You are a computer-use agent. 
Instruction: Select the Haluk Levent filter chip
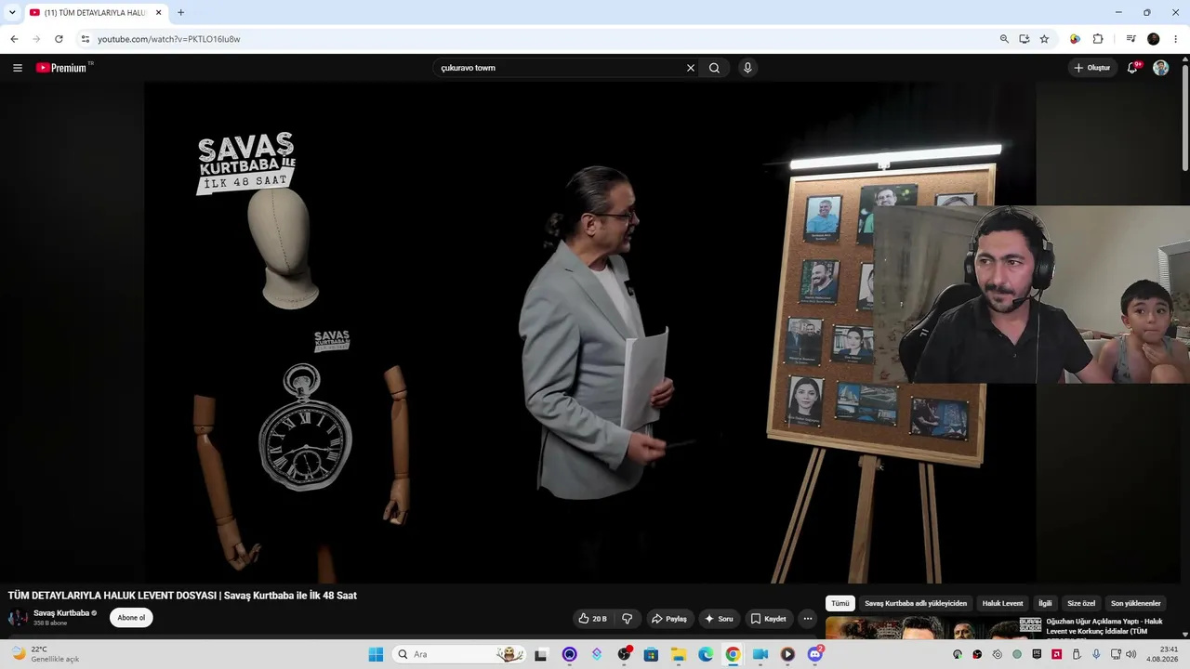click(x=1002, y=604)
